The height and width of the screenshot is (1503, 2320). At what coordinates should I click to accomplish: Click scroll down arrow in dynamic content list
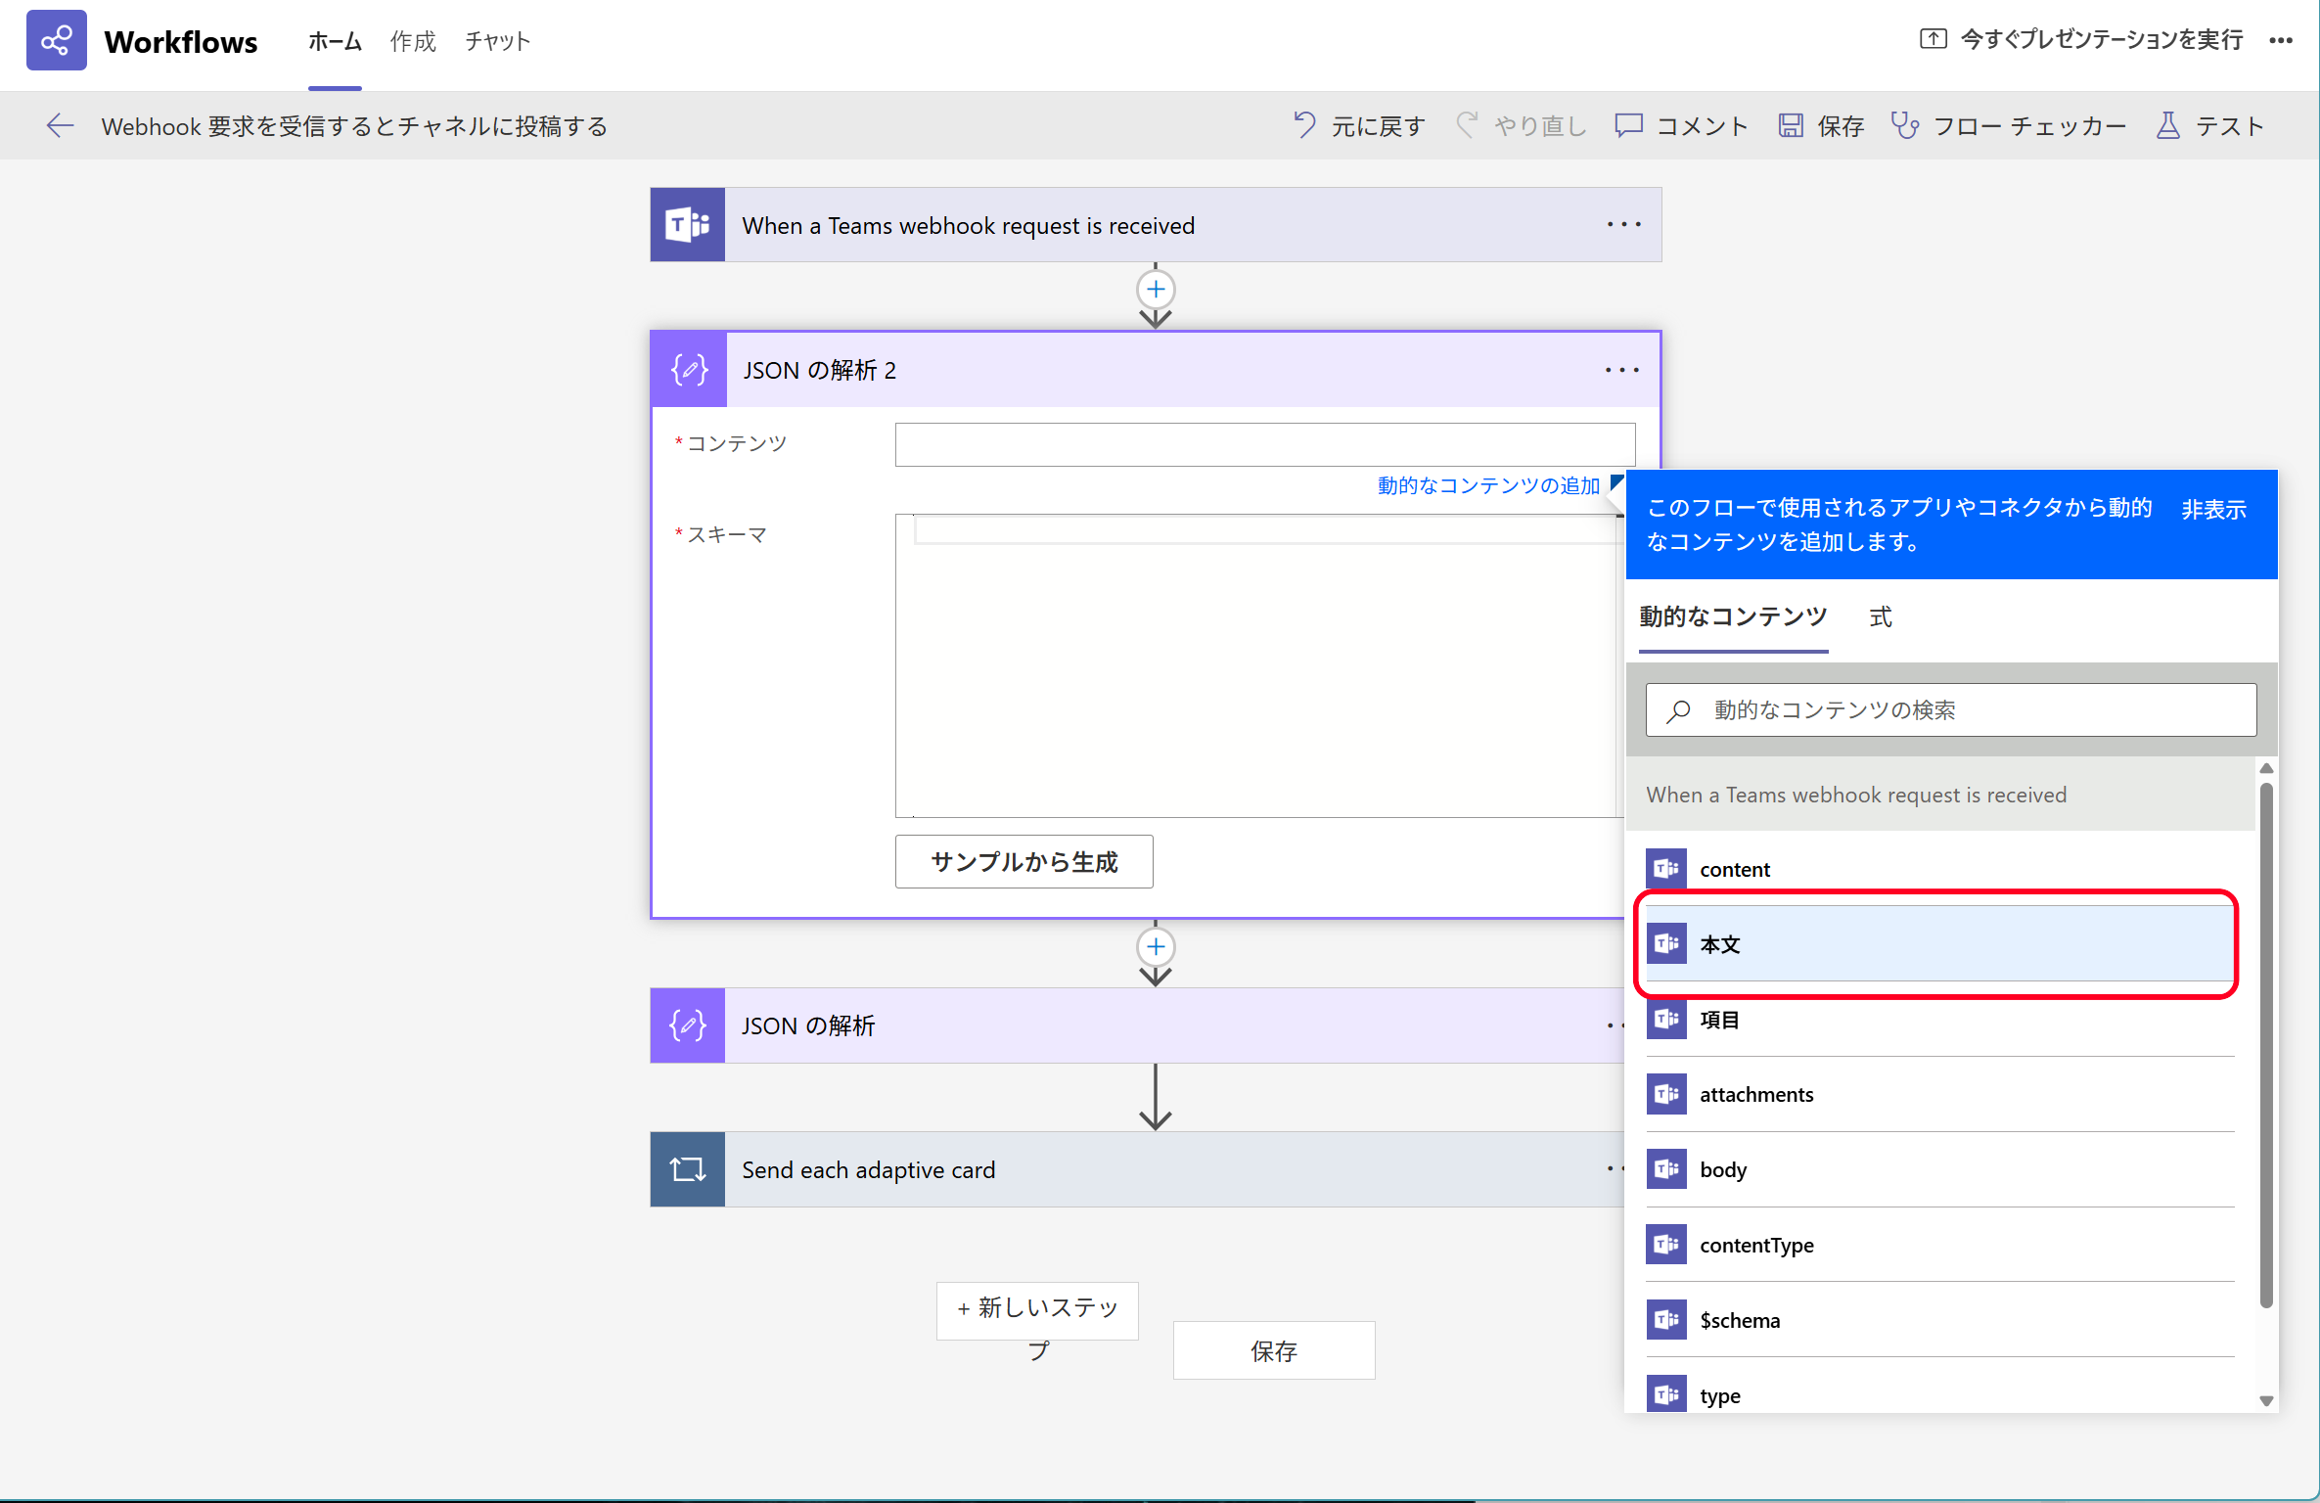[x=2266, y=1401]
